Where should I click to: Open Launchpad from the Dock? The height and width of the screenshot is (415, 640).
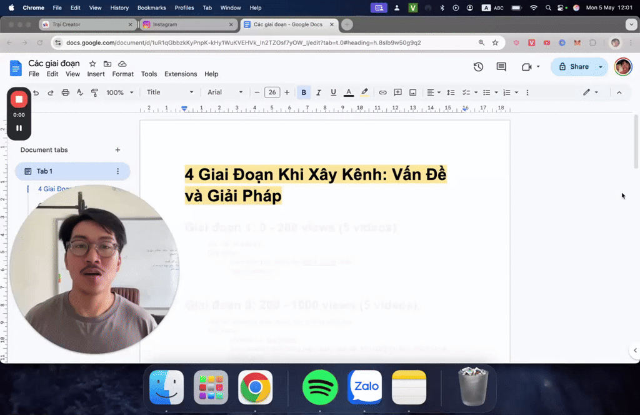[211, 387]
